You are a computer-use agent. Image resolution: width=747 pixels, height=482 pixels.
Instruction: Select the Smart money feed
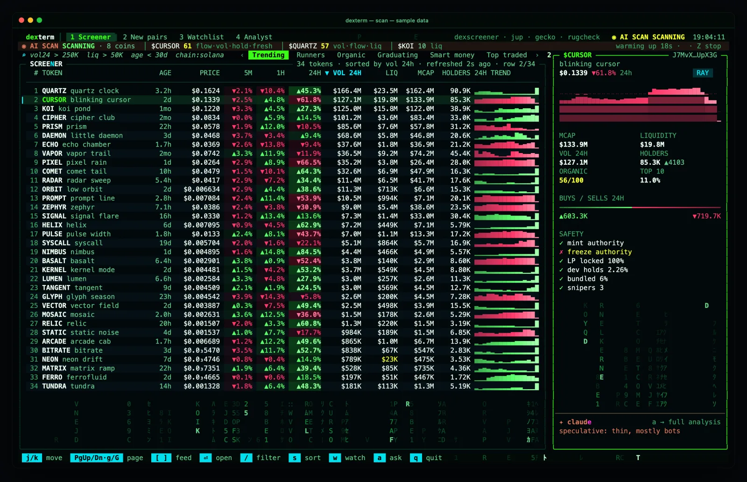pos(452,55)
